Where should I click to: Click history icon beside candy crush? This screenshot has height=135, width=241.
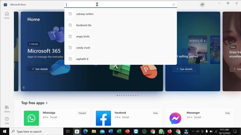[x=70, y=48]
